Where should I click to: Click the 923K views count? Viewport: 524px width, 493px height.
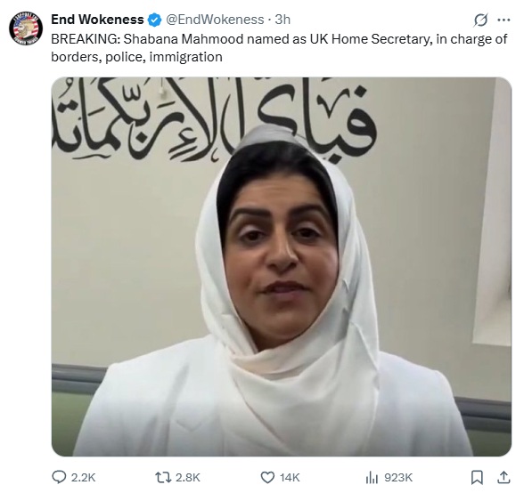coord(398,478)
